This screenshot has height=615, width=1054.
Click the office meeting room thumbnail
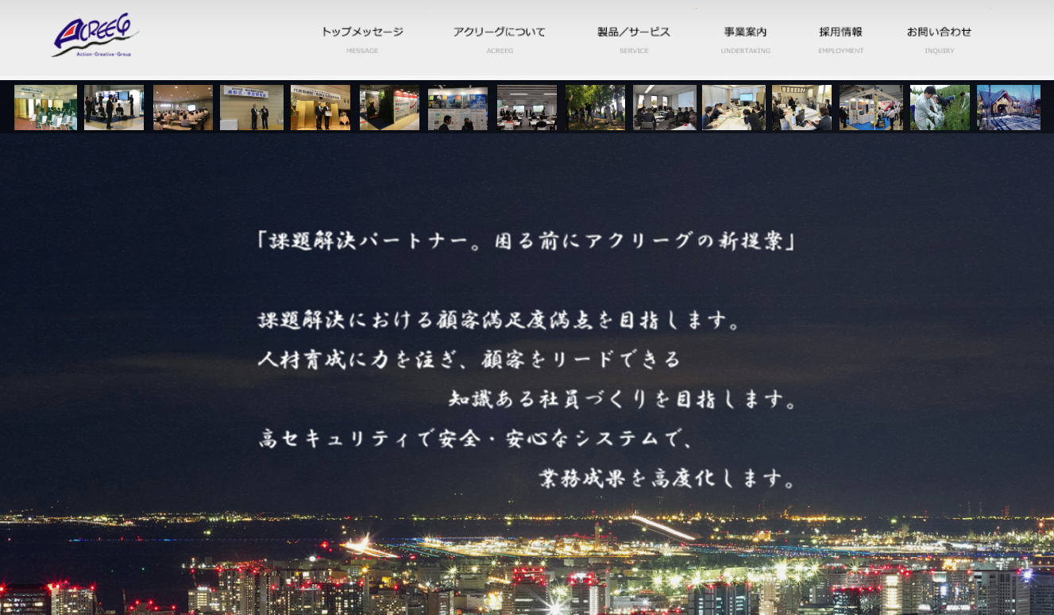click(527, 106)
